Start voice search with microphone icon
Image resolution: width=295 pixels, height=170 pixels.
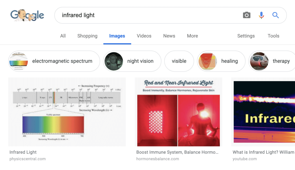click(x=261, y=15)
